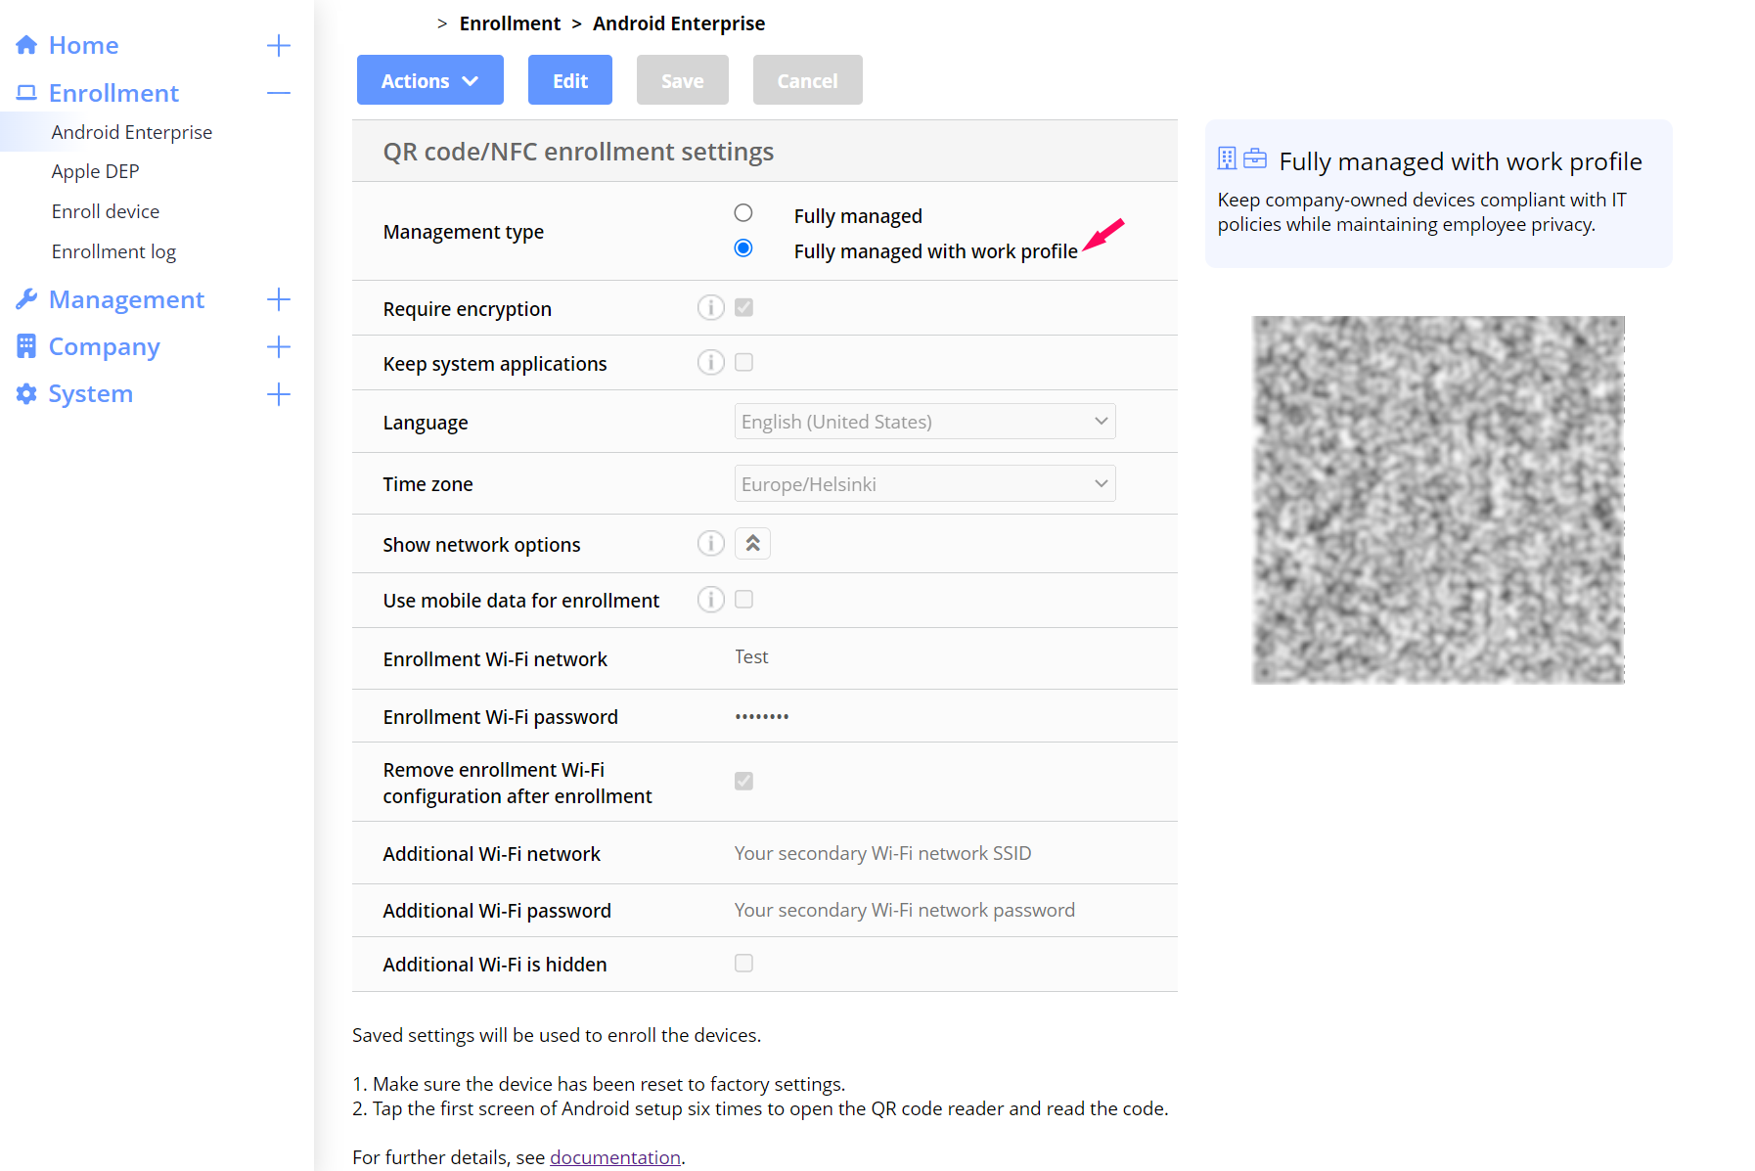Click the Management wrench icon
This screenshot has height=1171, width=1755.
pyautogui.click(x=26, y=299)
